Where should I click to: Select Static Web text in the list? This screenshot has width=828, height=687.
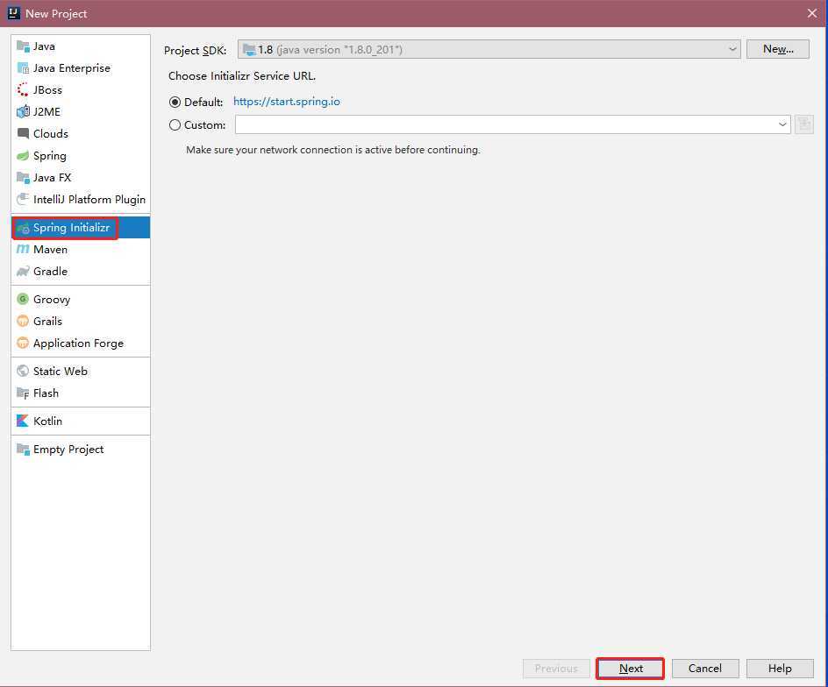point(61,371)
